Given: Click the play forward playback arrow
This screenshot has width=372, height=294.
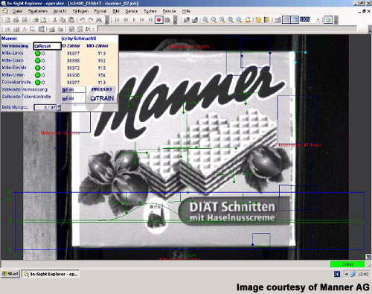Looking at the screenshot, I should (134, 20).
